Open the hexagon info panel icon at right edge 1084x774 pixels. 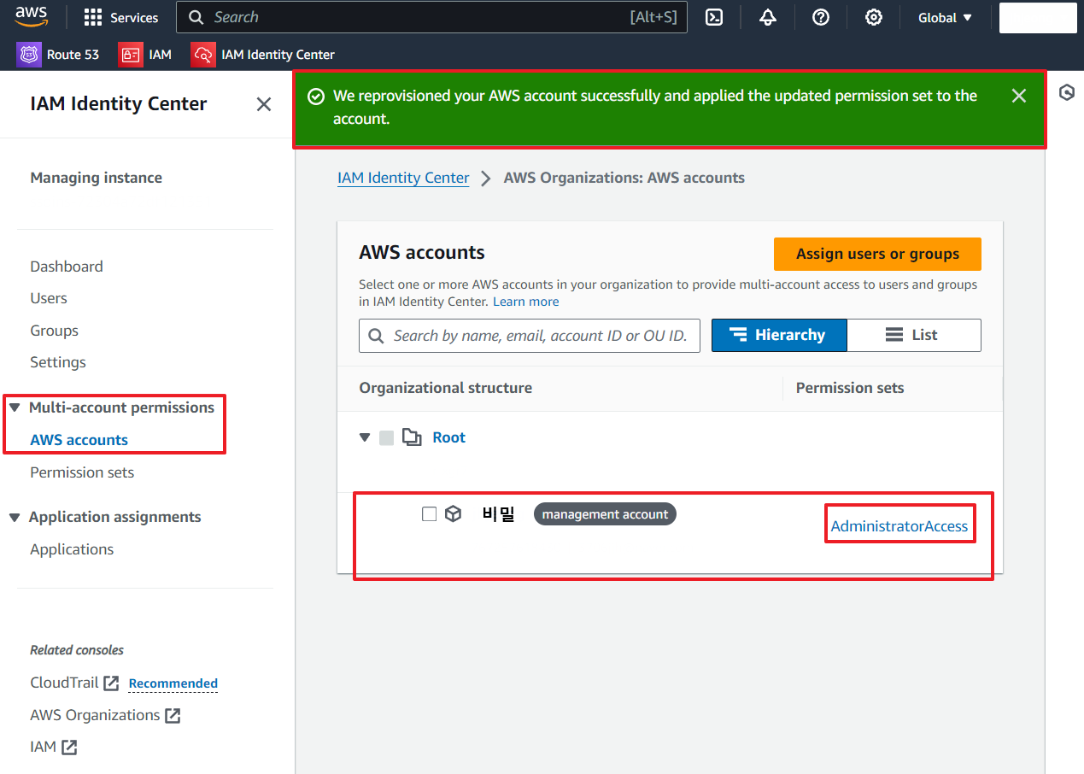pyautogui.click(x=1066, y=92)
